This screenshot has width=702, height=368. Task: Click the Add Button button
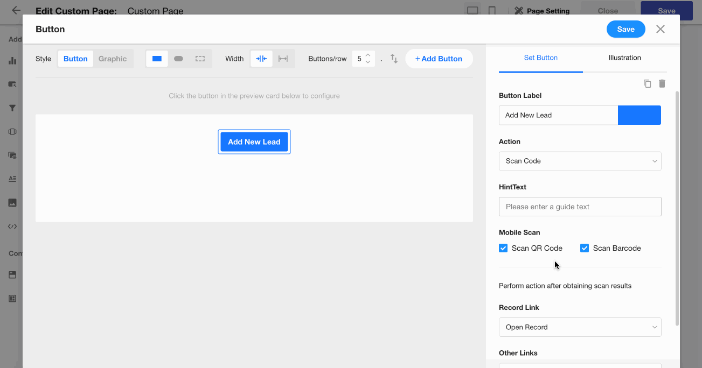439,59
